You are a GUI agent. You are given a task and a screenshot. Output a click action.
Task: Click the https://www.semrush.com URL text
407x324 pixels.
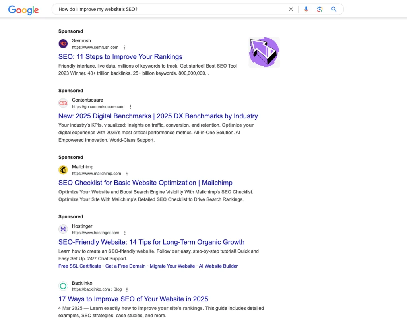coord(95,47)
